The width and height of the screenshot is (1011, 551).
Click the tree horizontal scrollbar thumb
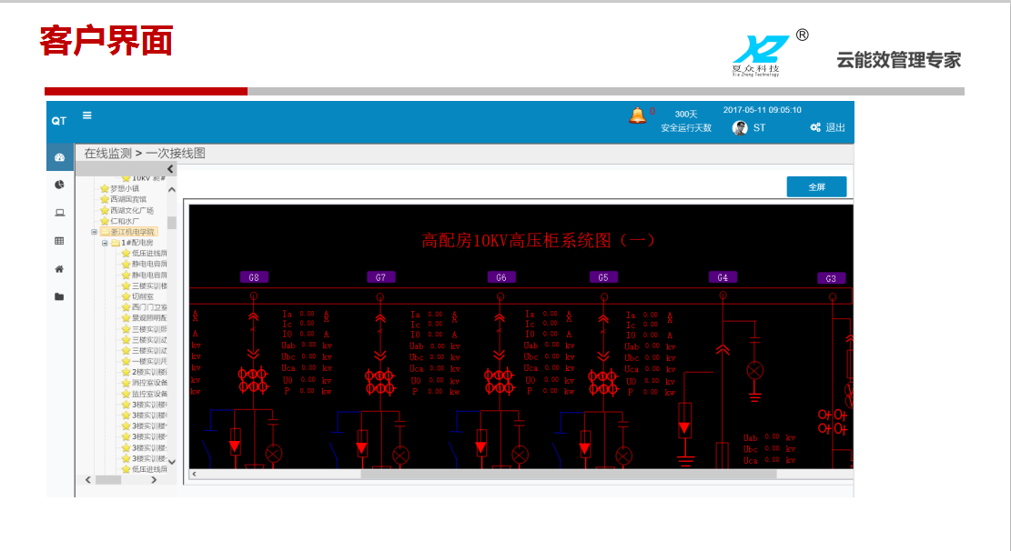coord(108,479)
